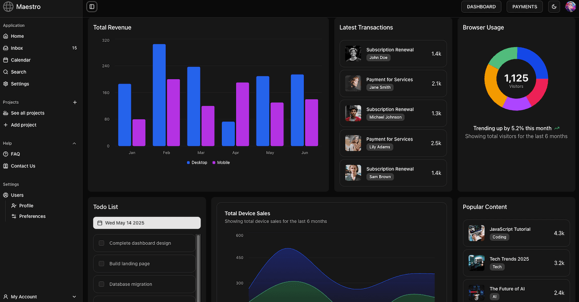
Task: Collapse the Help section chevron
Action: (74, 144)
